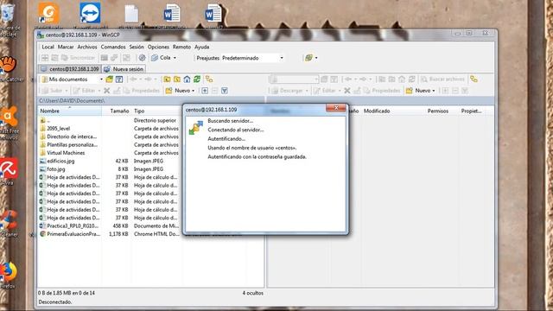Close the centos@192.168.1.109 connection dialog
The image size is (553, 311).
[x=336, y=108]
